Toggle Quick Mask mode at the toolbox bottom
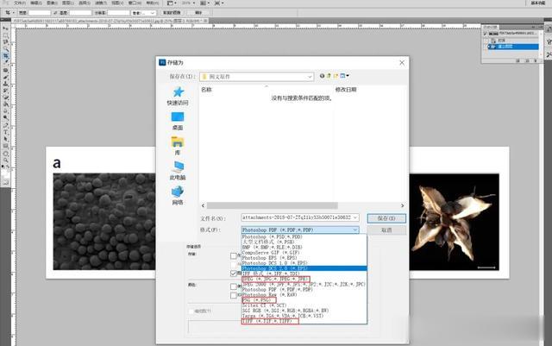 point(6,183)
